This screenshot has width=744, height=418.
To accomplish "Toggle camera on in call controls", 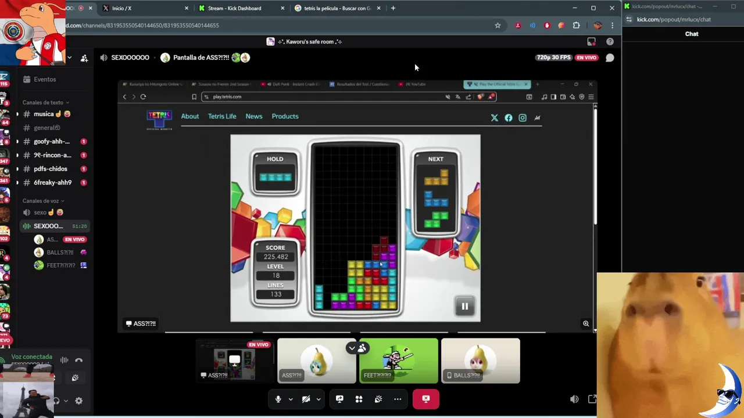I will click(x=306, y=399).
